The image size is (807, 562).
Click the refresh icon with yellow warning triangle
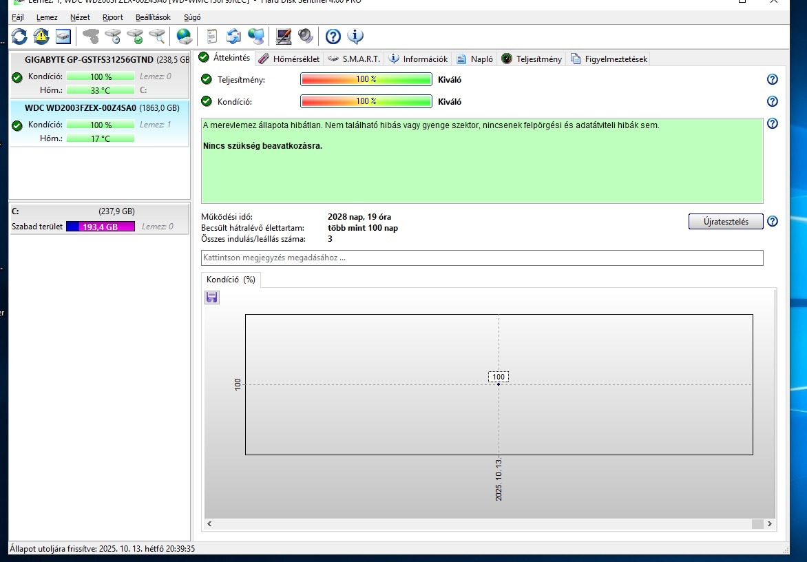41,36
